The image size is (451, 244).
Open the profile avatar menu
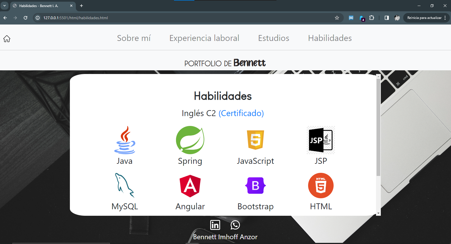click(397, 18)
